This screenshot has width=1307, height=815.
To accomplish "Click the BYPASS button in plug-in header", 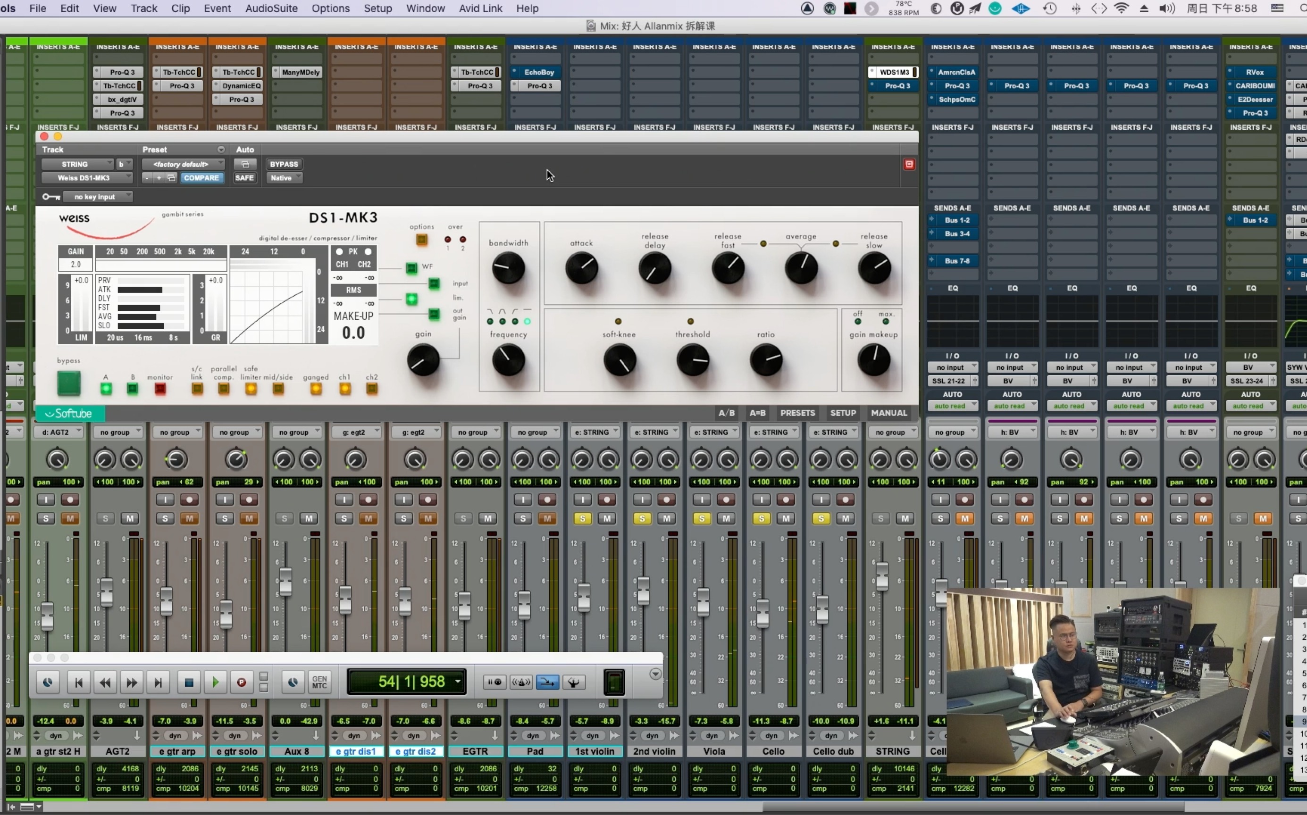I will (284, 164).
